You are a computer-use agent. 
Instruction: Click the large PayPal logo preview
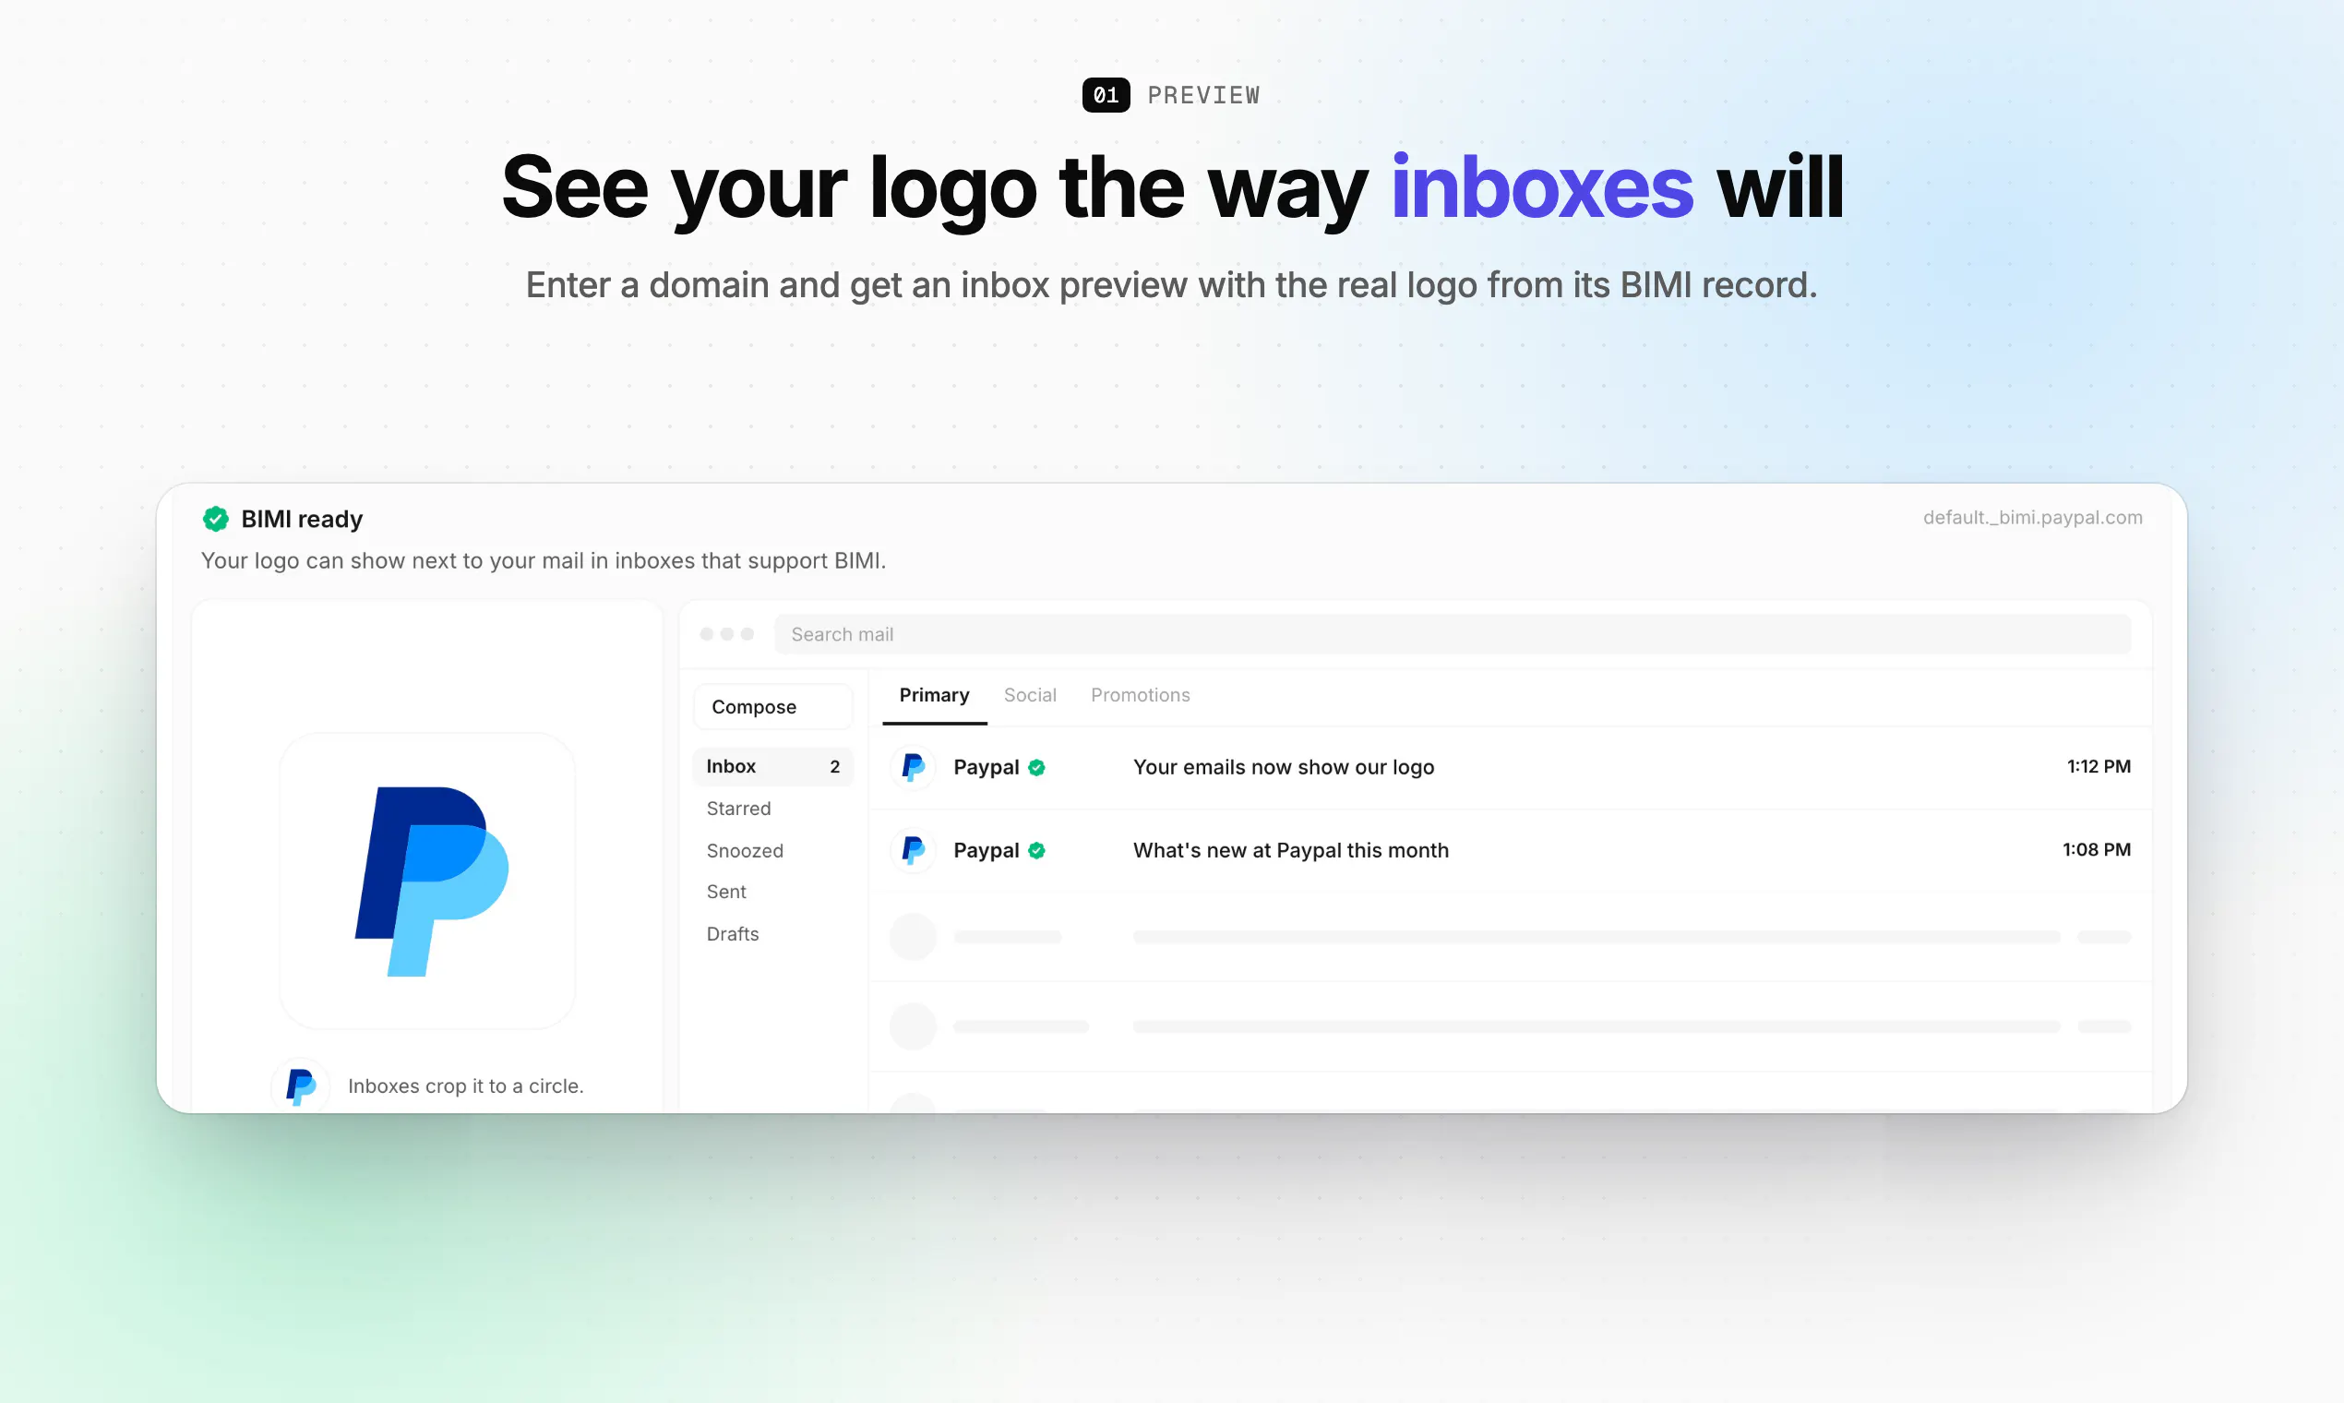tap(428, 881)
